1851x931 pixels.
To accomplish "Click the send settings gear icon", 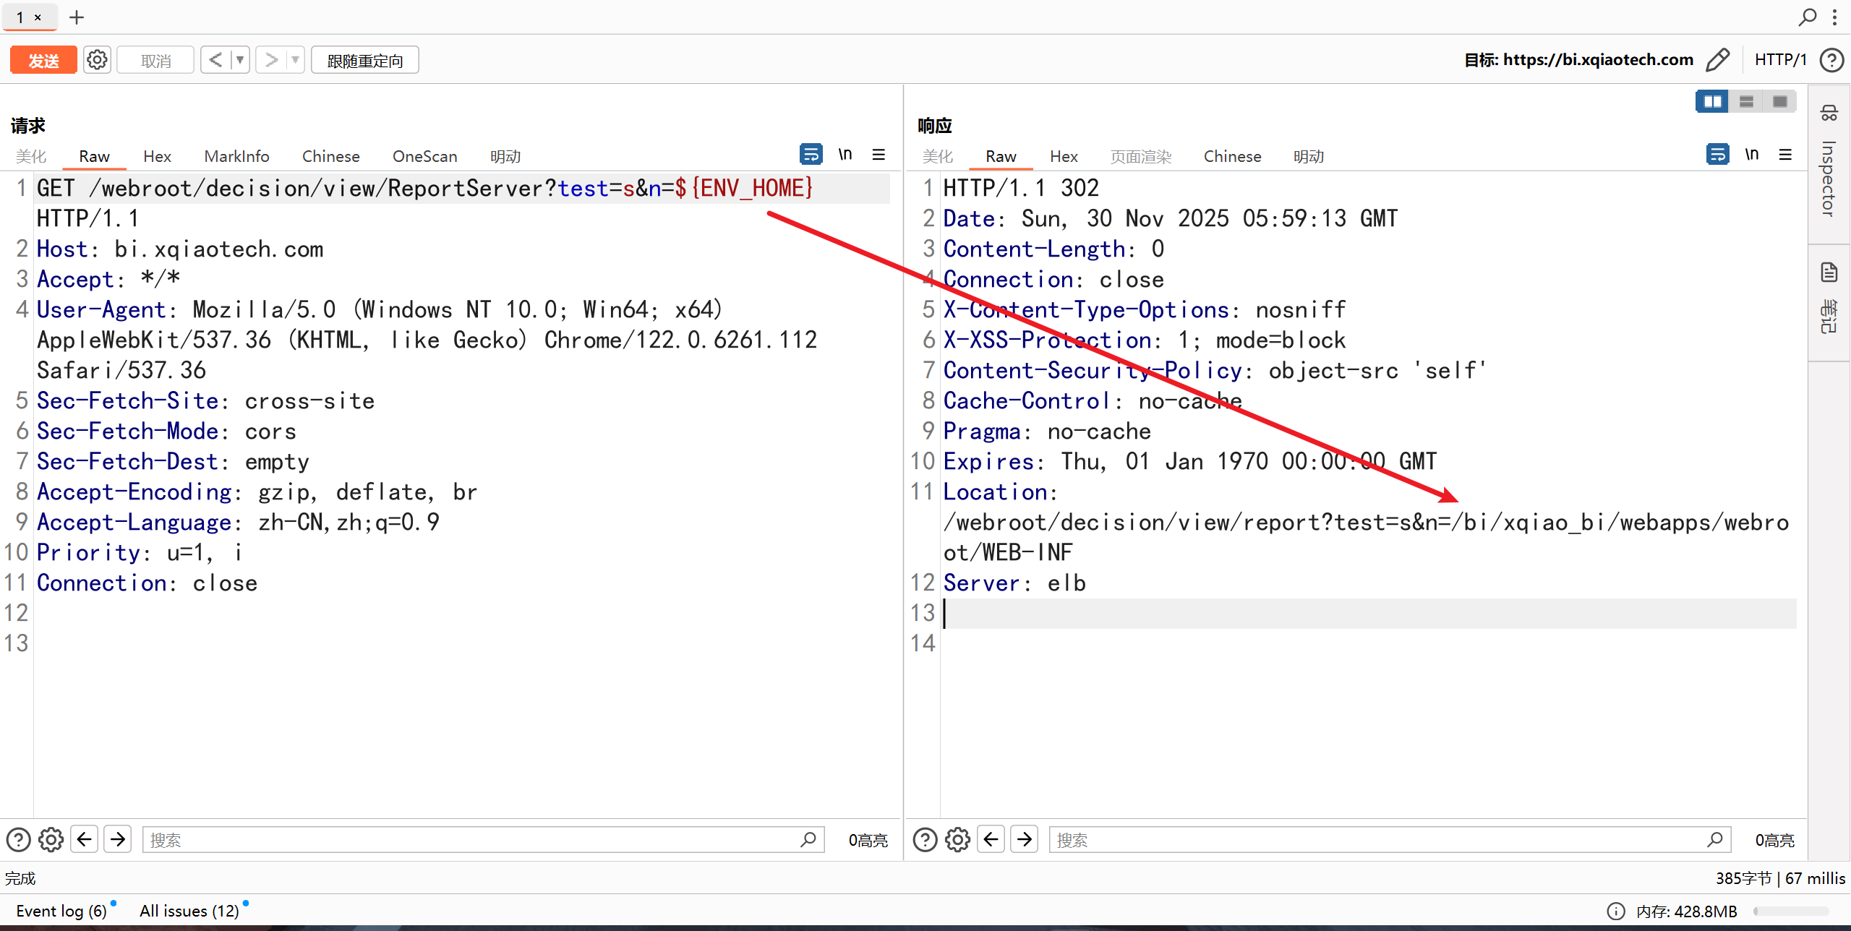I will [97, 60].
